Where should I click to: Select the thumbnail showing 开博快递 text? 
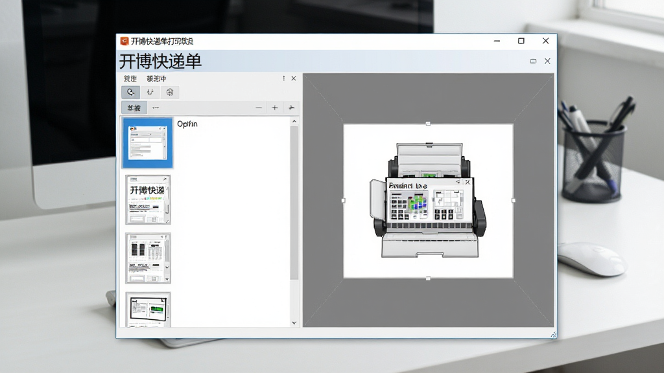coord(148,199)
